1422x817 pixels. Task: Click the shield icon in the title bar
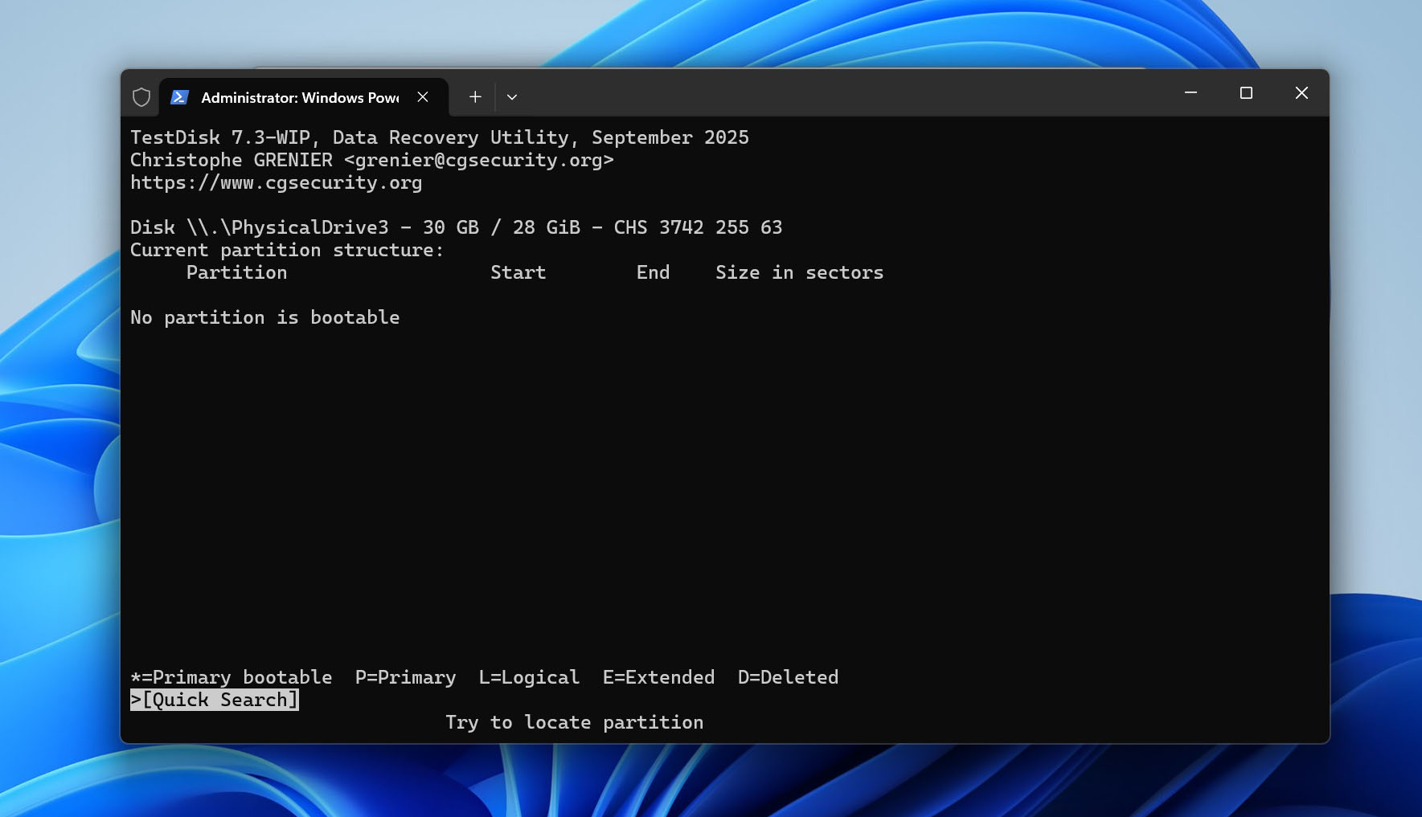coord(141,97)
